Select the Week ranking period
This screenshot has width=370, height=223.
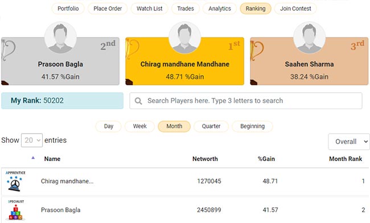pos(139,126)
